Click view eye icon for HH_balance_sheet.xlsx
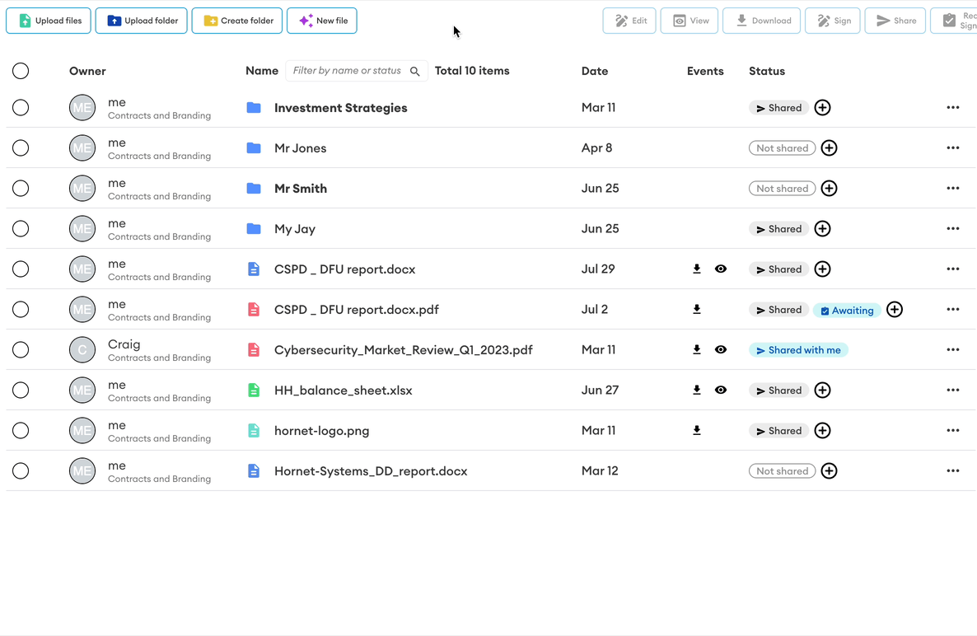The height and width of the screenshot is (636, 977). tap(721, 390)
